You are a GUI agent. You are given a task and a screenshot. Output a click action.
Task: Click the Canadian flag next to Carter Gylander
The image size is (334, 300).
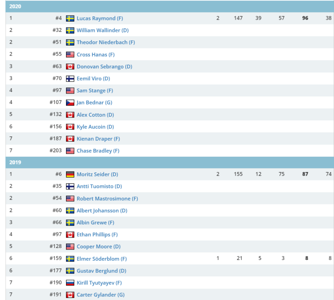click(70, 295)
